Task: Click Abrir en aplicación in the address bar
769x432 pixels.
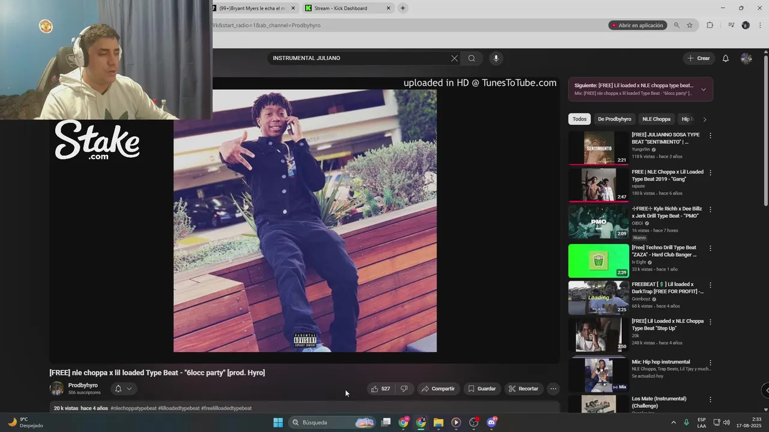Action: [637, 25]
